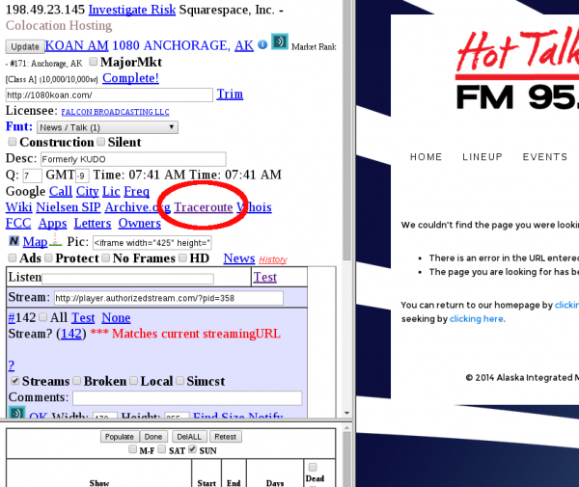Tick the MajorMkt checkbox
The height and width of the screenshot is (487, 579).
tap(94, 62)
